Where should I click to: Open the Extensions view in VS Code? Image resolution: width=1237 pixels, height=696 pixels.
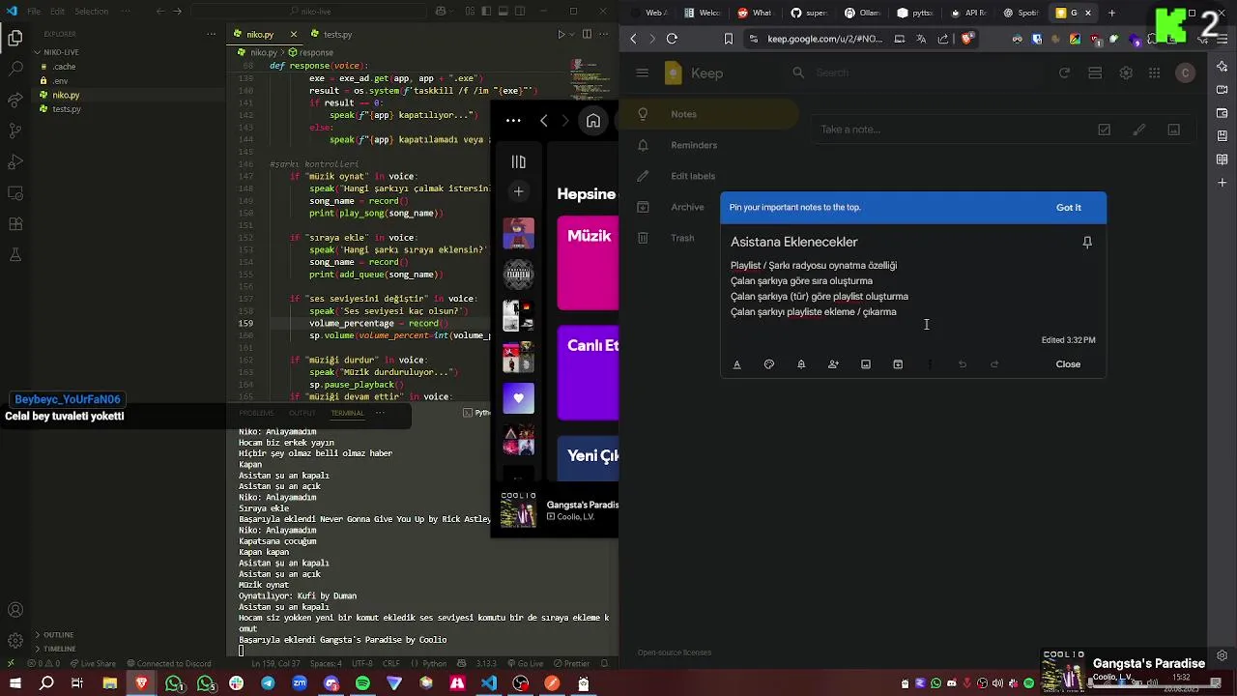[x=15, y=224]
